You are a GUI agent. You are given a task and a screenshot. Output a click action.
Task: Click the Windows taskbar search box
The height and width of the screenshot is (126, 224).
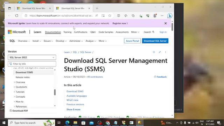pos(31,123)
